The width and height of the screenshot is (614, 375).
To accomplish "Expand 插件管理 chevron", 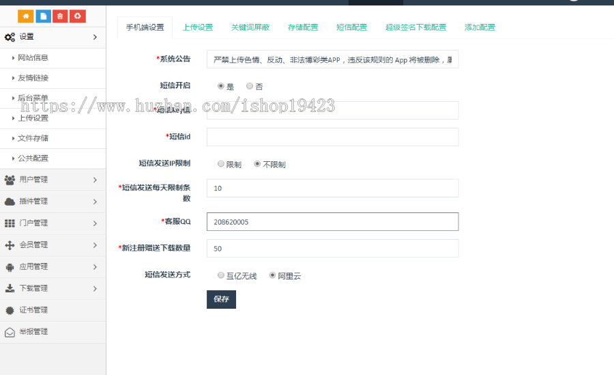I will click(x=95, y=202).
